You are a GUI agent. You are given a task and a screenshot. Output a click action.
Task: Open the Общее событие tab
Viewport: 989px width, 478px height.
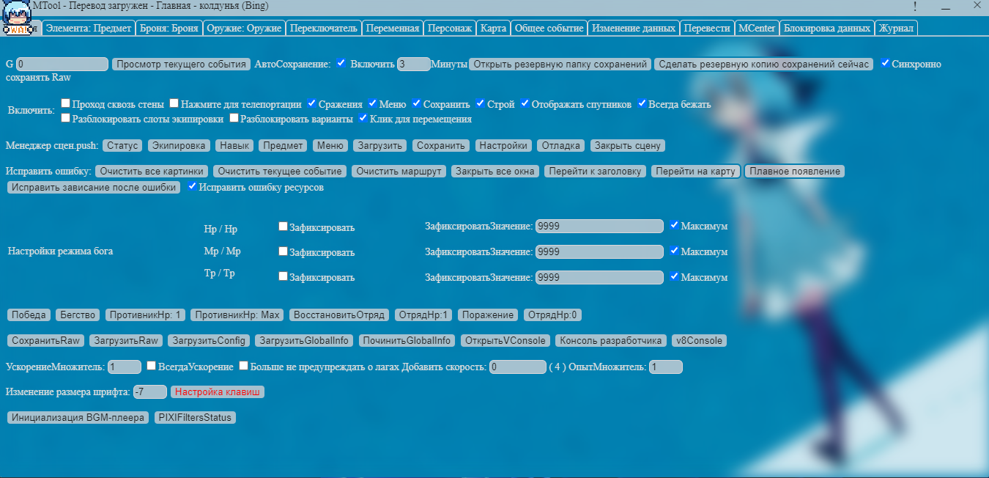tap(549, 28)
